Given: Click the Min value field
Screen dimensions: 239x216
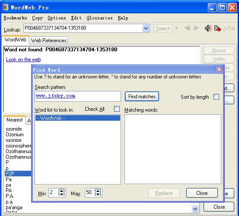Looking at the screenshot, I should point(54,193).
